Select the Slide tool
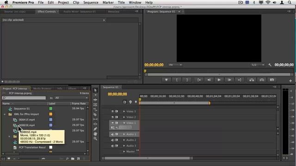 pyautogui.click(x=95, y=124)
